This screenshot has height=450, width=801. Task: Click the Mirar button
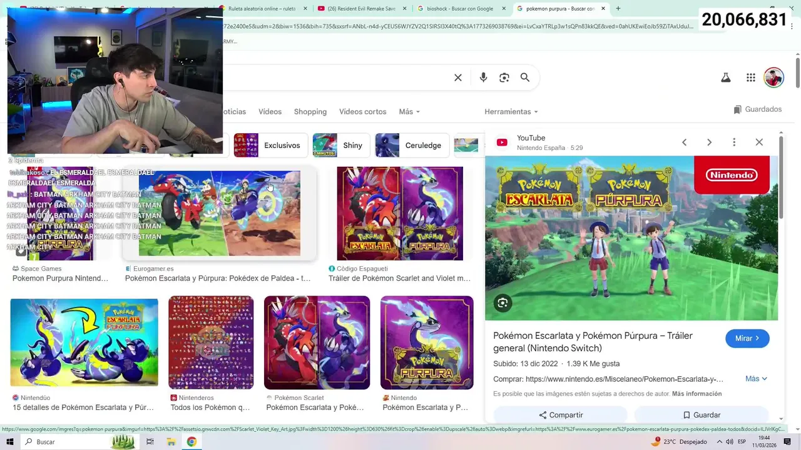(747, 338)
